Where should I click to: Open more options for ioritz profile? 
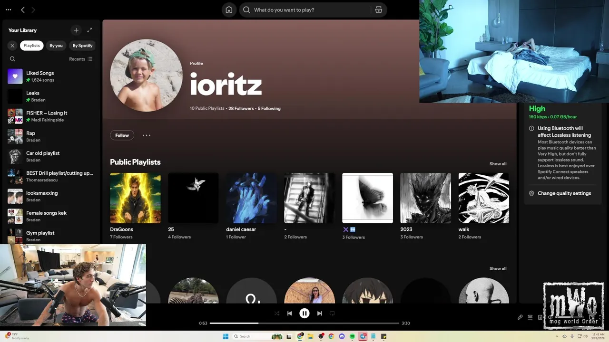click(147, 135)
